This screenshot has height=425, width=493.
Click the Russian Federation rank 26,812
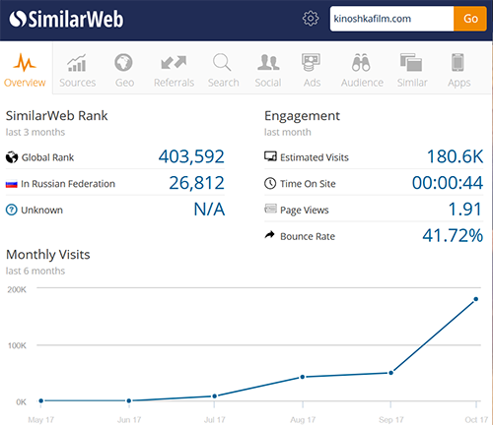coord(196,183)
